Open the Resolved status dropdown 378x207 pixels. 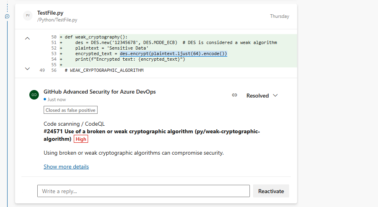262,96
